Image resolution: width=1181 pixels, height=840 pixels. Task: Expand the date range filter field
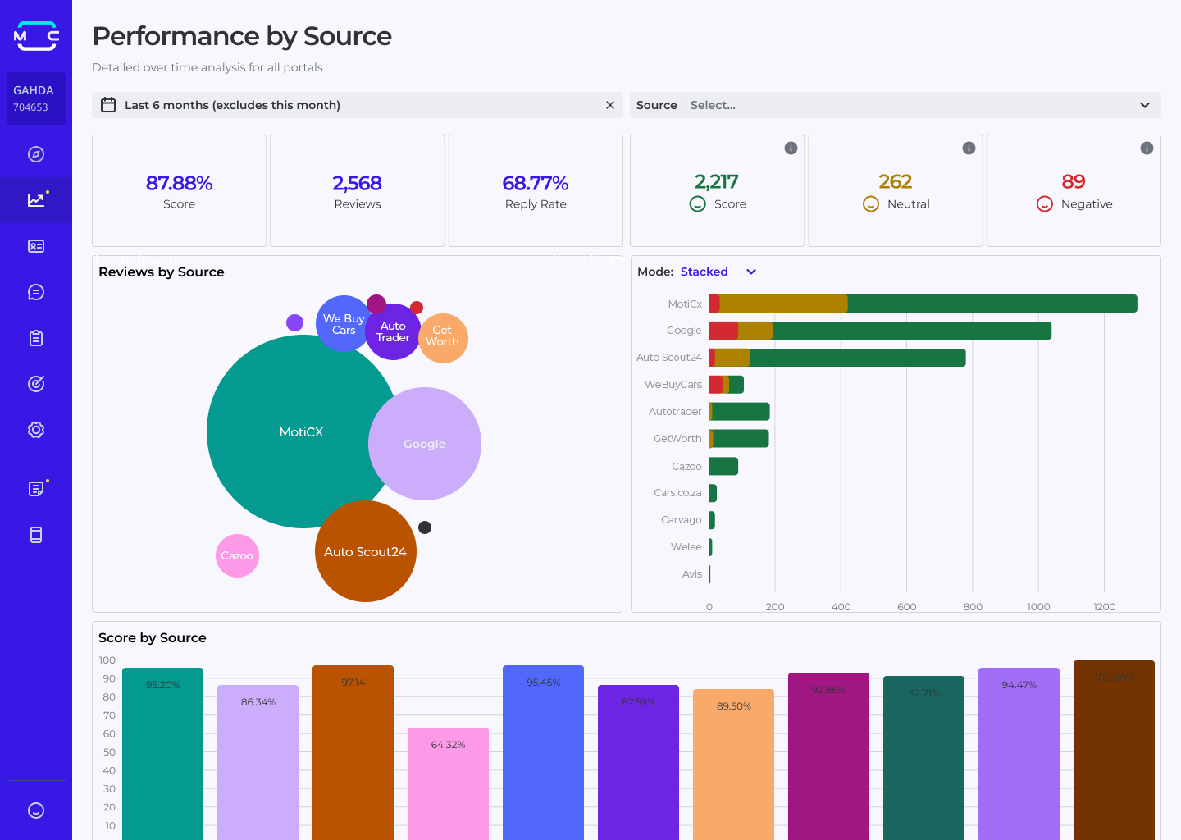(353, 105)
